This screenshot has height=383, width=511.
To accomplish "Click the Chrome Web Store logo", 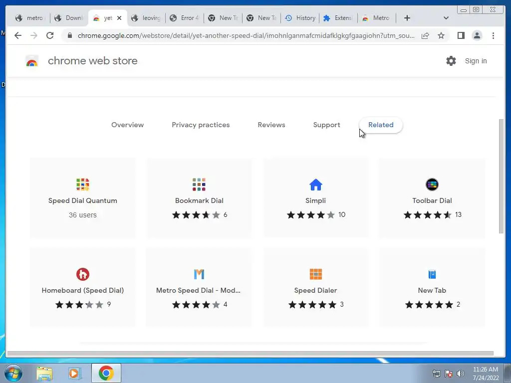I will pyautogui.click(x=32, y=61).
